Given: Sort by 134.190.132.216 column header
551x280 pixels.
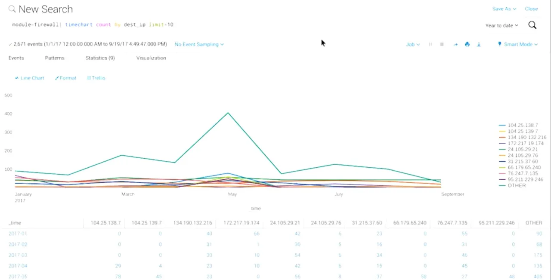Looking at the screenshot, I should [x=193, y=223].
